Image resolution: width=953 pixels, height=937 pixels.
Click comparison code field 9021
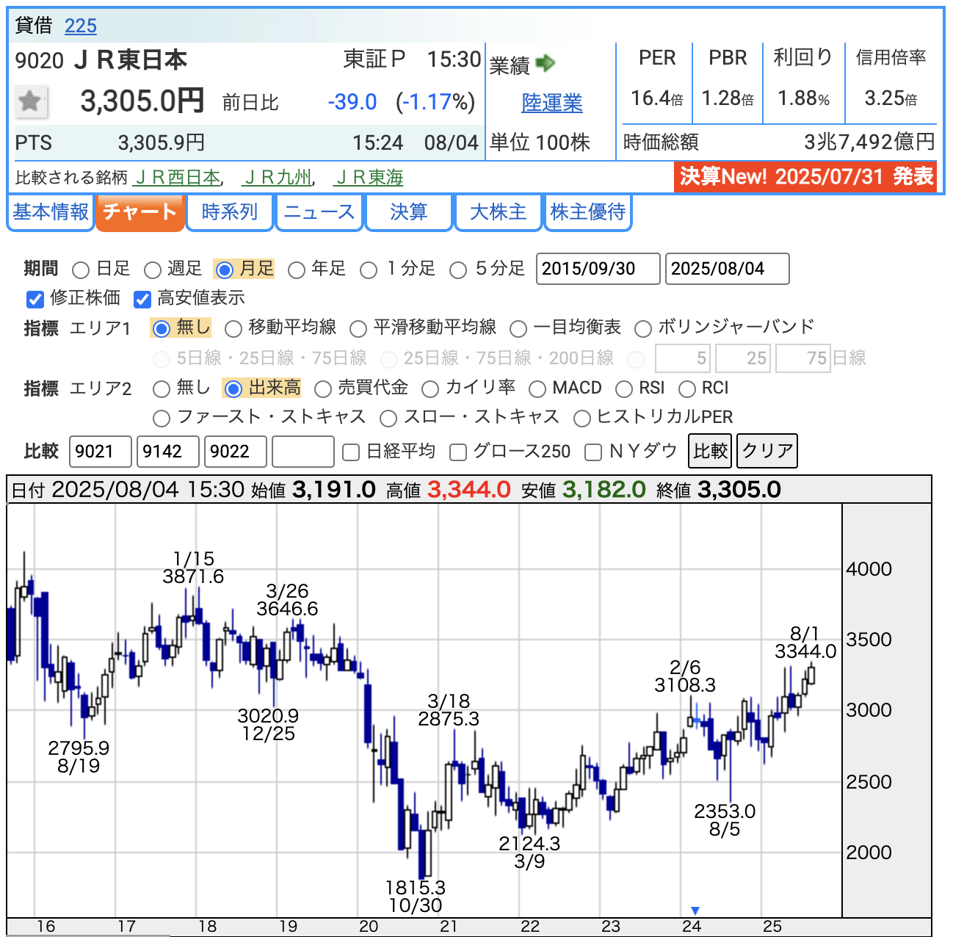click(x=101, y=451)
